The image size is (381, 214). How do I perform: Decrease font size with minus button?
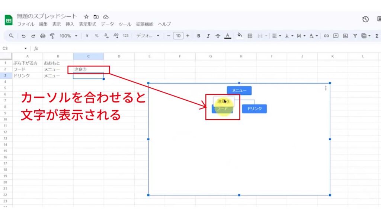[169, 36]
